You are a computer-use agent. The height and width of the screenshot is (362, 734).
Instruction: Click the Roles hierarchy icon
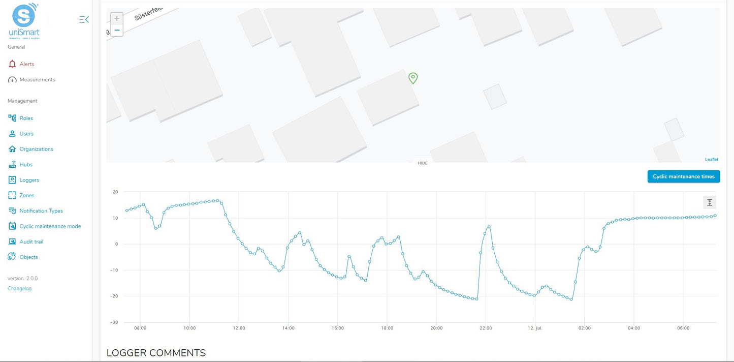point(13,118)
